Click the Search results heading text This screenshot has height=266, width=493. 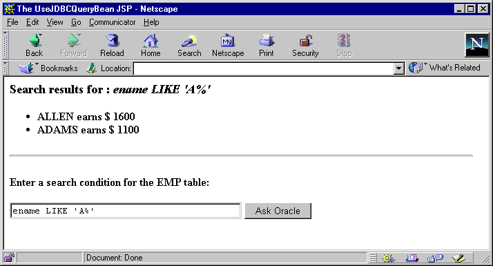(110, 89)
